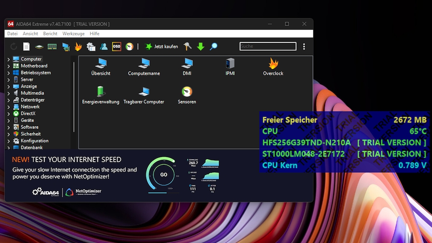Select Multimedia in the sidebar tree
This screenshot has height=243, width=432.
pos(32,93)
